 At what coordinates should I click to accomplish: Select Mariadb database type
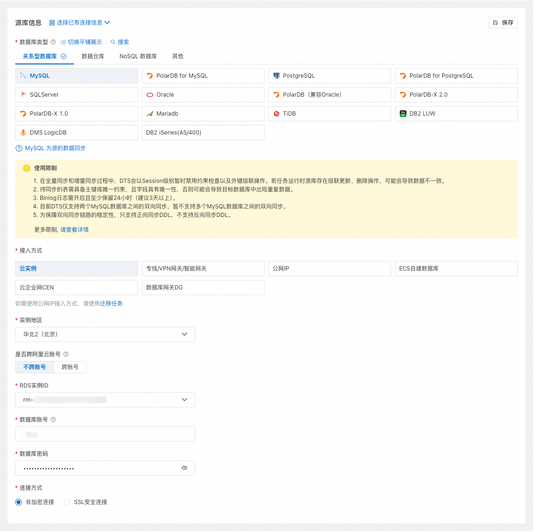tap(203, 114)
